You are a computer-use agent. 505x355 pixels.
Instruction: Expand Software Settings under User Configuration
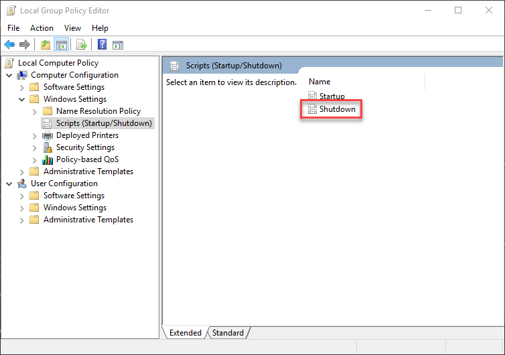pyautogui.click(x=22, y=196)
